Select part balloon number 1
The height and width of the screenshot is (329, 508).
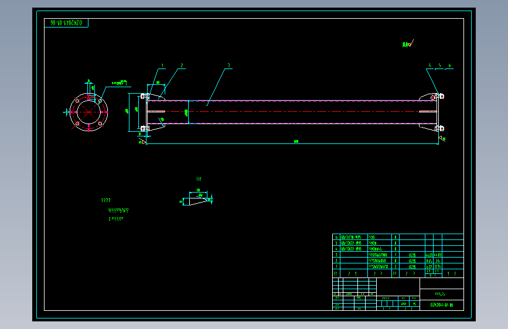tap(162, 66)
